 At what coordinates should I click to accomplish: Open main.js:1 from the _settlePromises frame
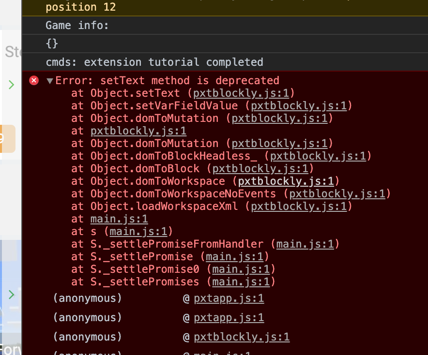(x=244, y=281)
